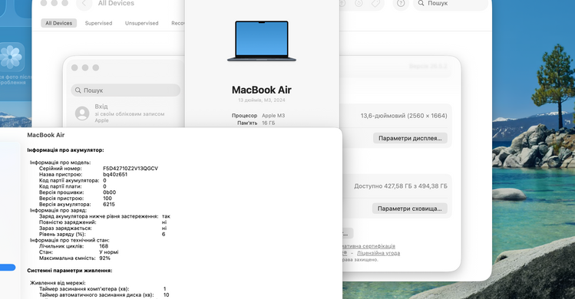Screen dimensions: 575x299
Task: Click the Таймер автоматичного засинання диска label
Action: coord(97,295)
